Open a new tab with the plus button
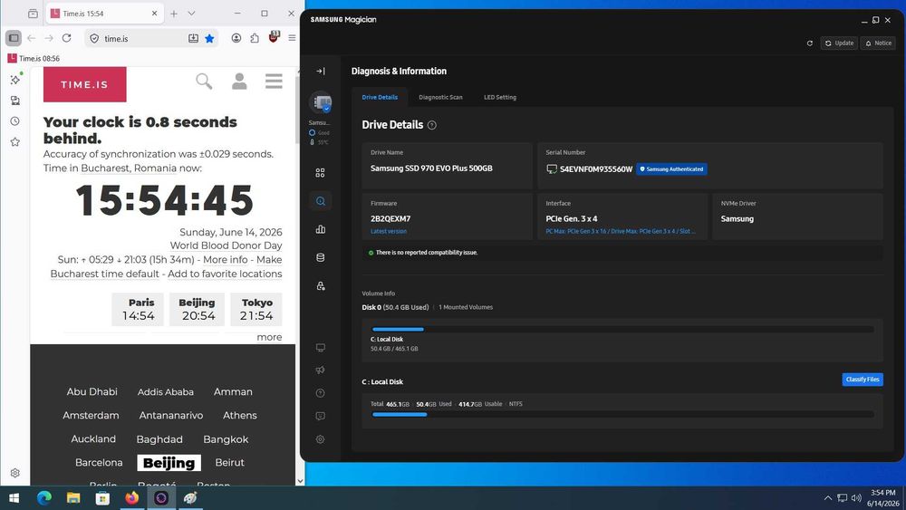906x510 pixels. (x=174, y=14)
